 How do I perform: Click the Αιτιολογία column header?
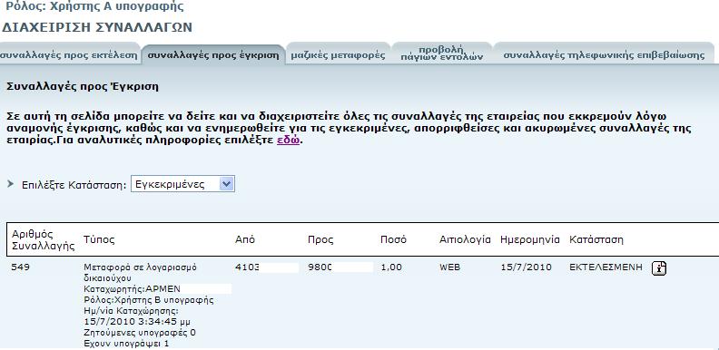[465, 239]
